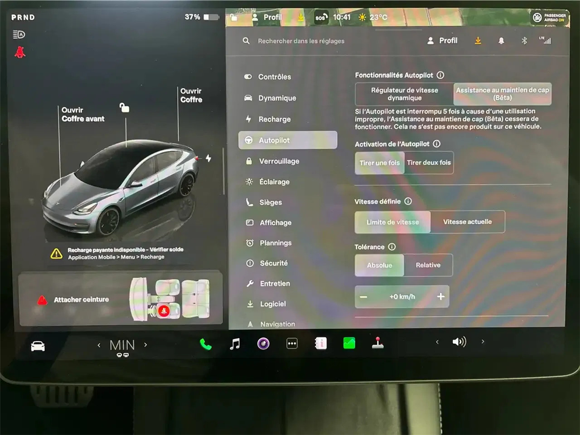Click the Rechercher dans les réglages field
This screenshot has height=435, width=580.
pyautogui.click(x=301, y=41)
